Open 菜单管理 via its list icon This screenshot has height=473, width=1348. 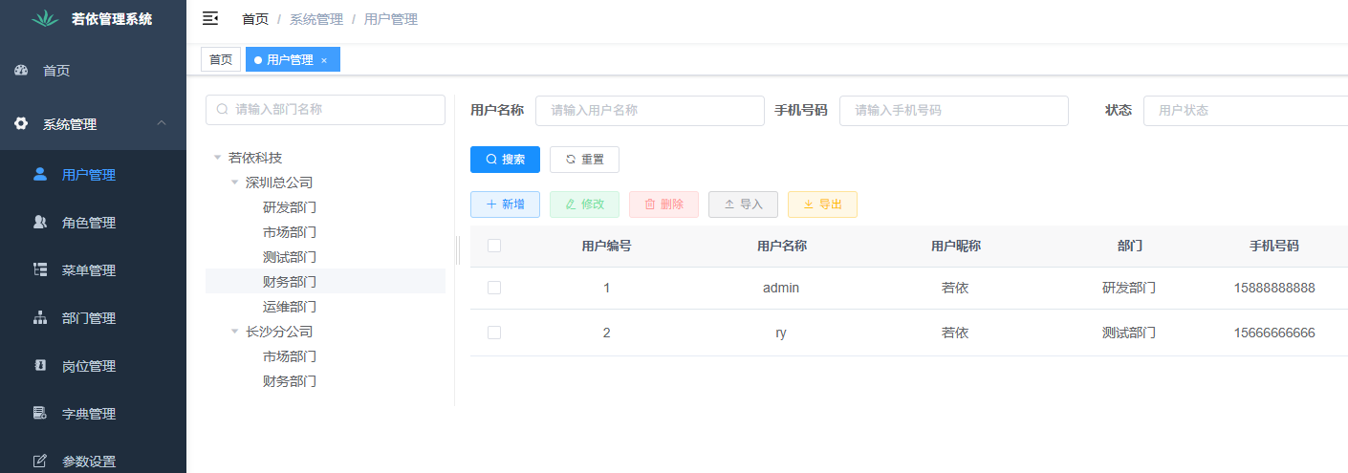[40, 270]
